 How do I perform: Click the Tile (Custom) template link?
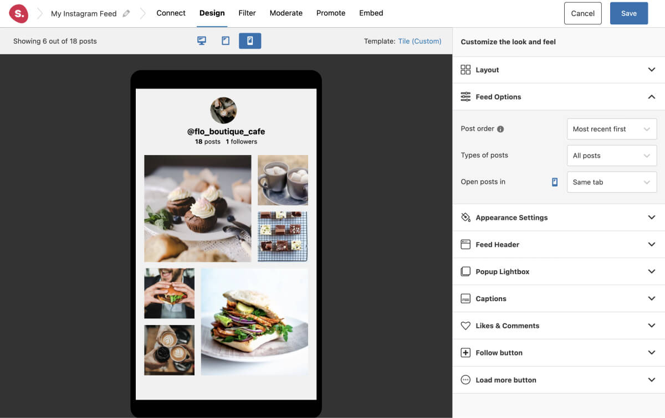pyautogui.click(x=420, y=41)
